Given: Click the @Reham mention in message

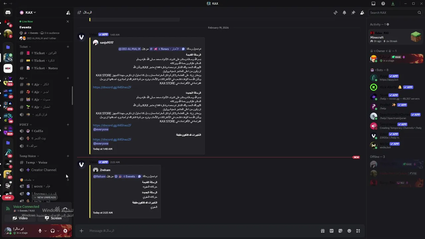Looking at the screenshot, I should pyautogui.click(x=99, y=177).
